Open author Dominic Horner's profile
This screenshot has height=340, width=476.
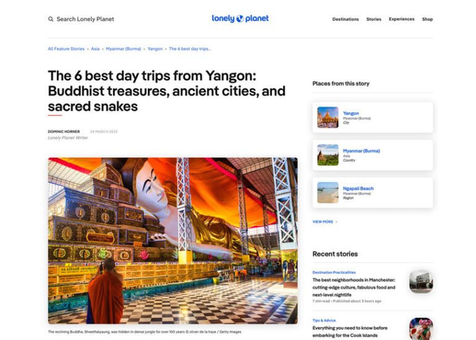pos(64,132)
